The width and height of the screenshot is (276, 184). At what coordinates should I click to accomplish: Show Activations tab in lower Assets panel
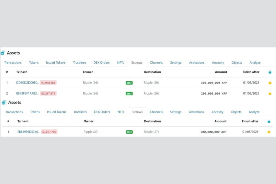tap(196, 112)
